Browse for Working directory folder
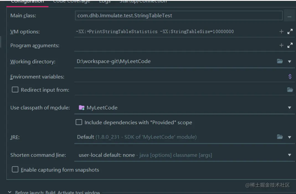Viewport: 296px width, 194px height. pos(280,61)
